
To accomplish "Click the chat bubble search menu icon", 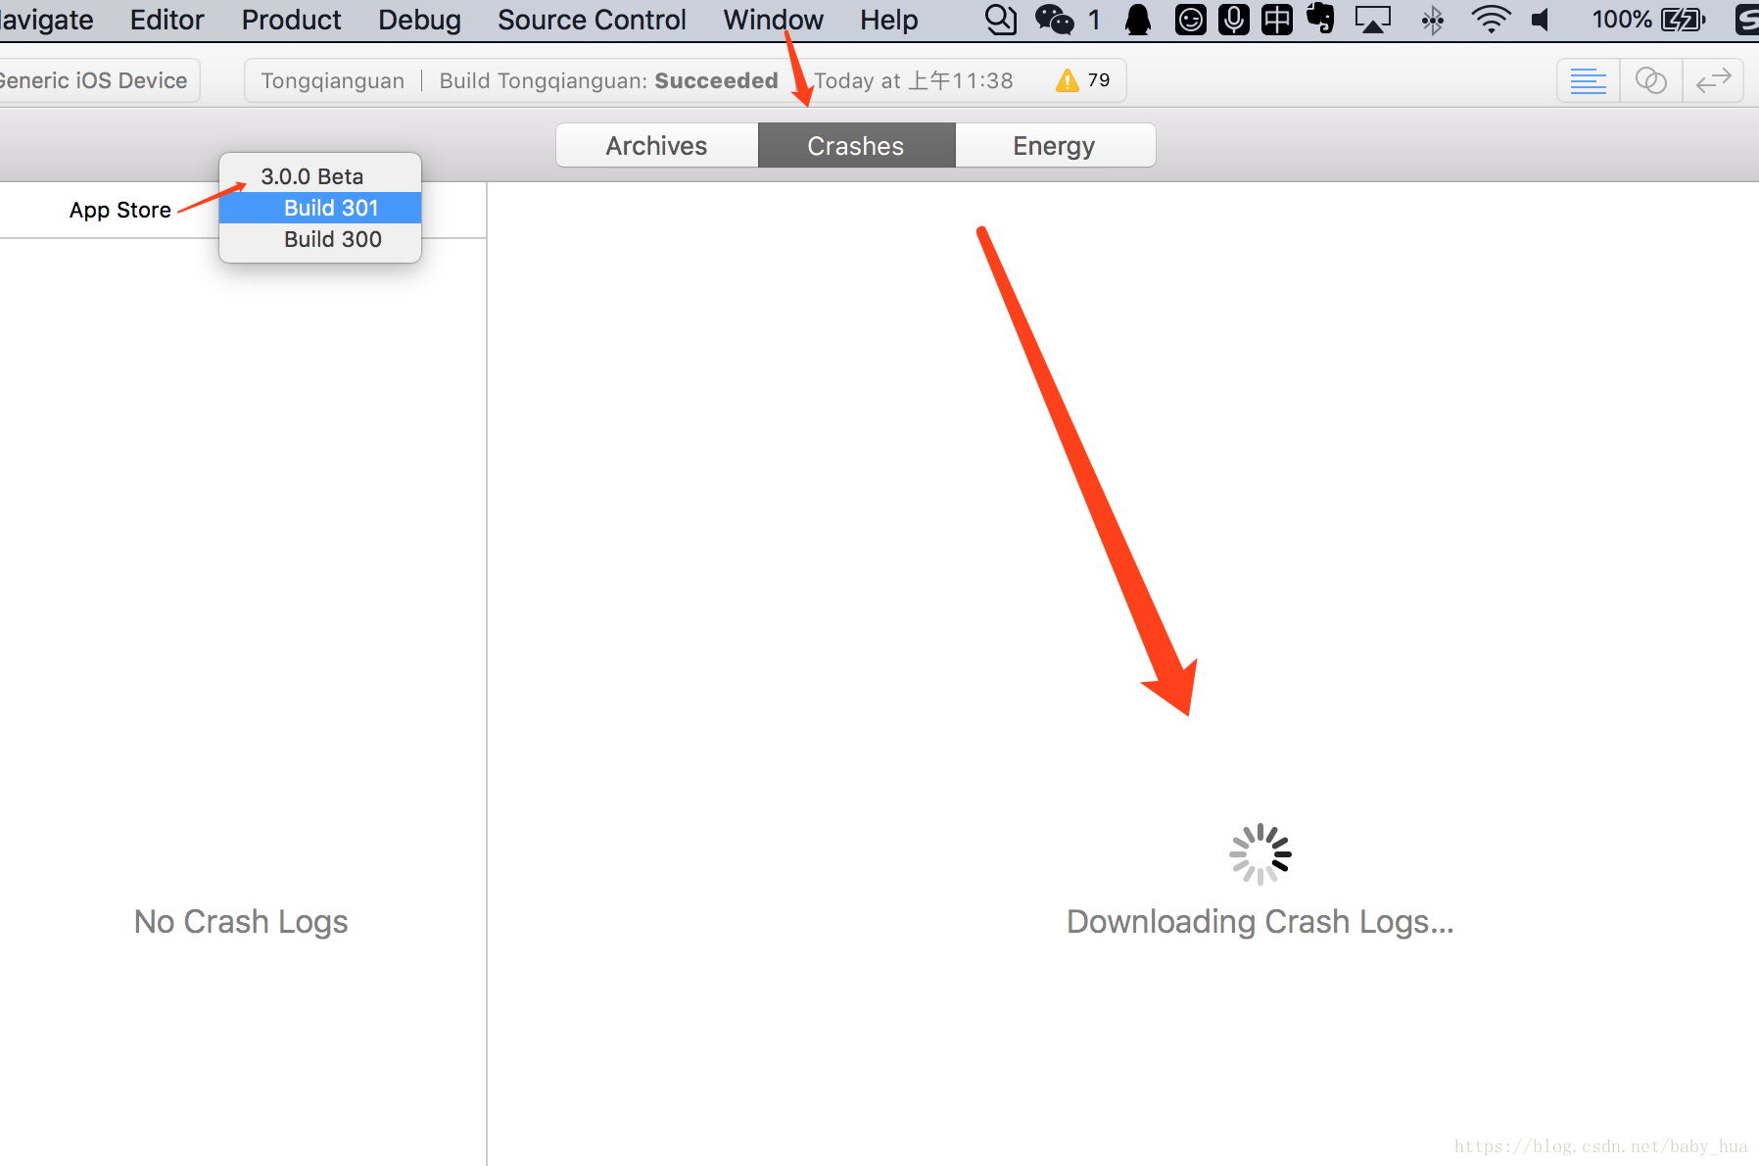I will point(1000,20).
